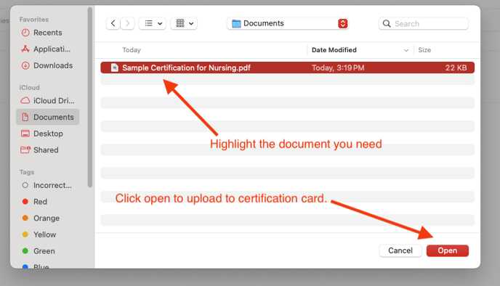Click the Today, 3:19 PM date cell
The image size is (500, 286).
tap(338, 68)
